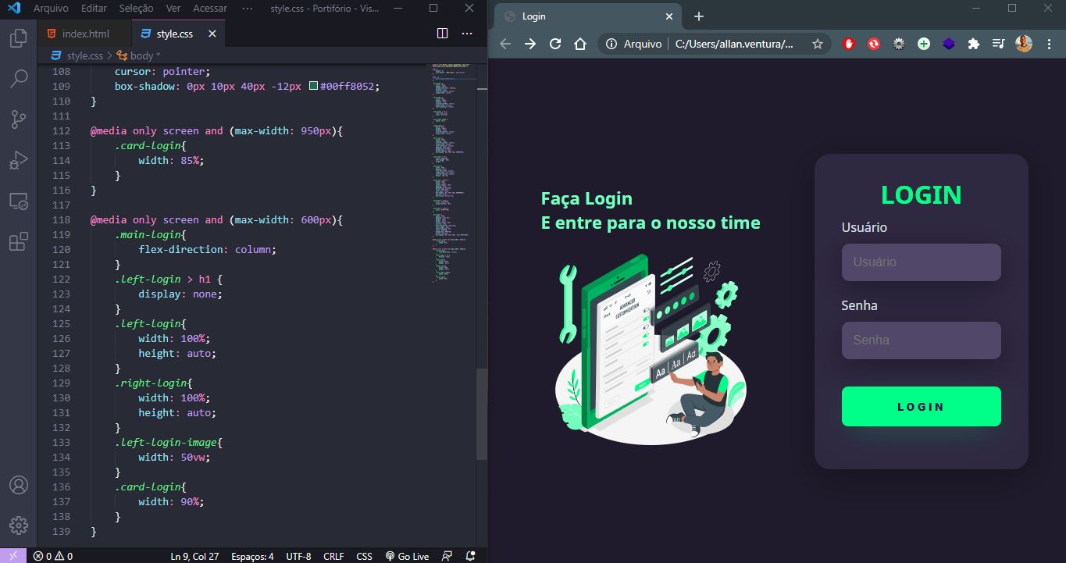The image size is (1066, 563).
Task: Focus the Usuário input field
Action: click(921, 262)
